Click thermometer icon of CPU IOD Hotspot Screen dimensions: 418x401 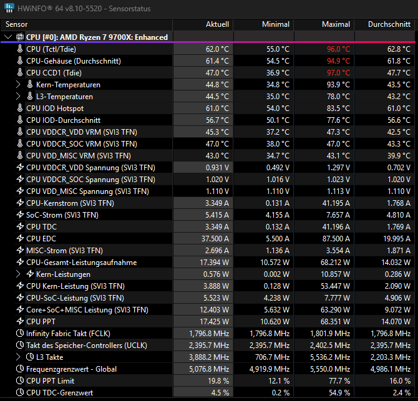click(20, 108)
